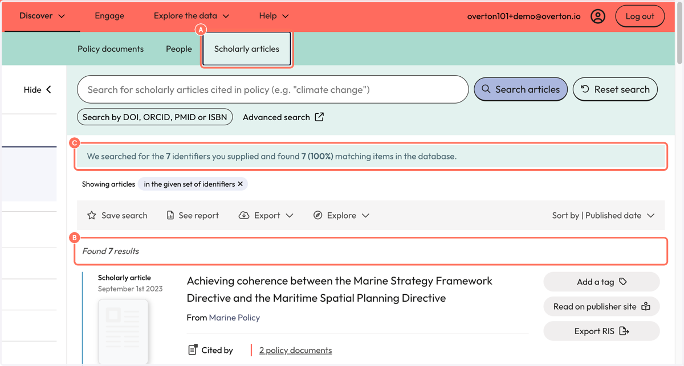Viewport: 684px width, 366px height.
Task: Open the Discover dropdown menu
Action: coord(42,16)
